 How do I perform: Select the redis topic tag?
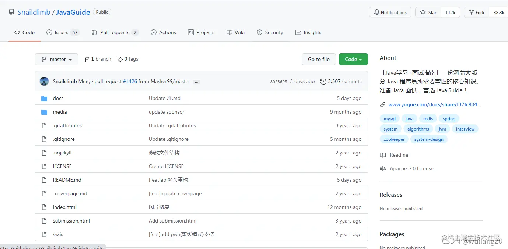[x=428, y=119]
